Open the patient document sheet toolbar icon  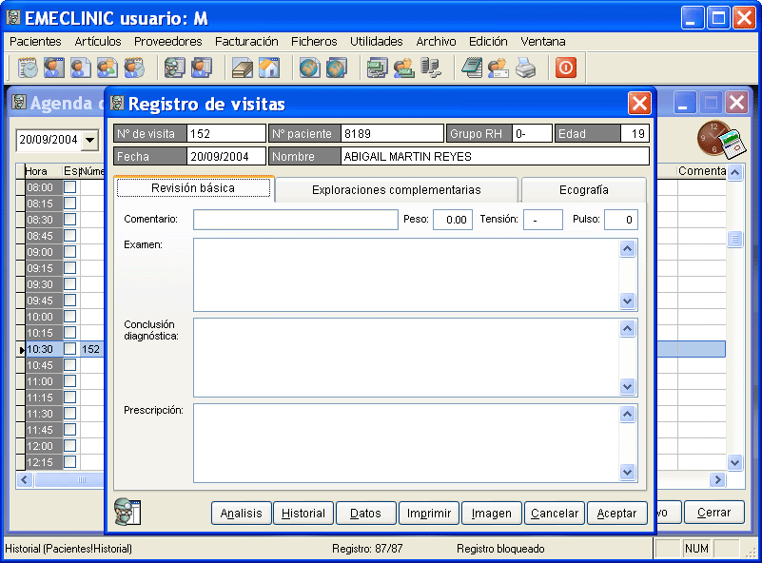(x=81, y=68)
